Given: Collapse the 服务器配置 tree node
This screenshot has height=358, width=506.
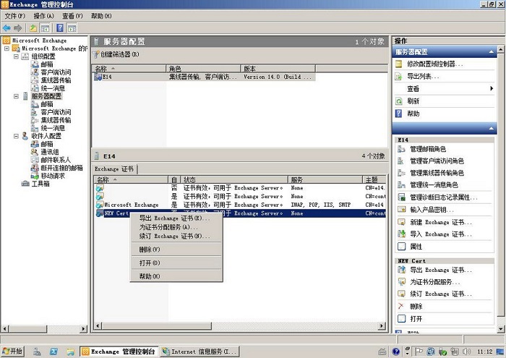Looking at the screenshot, I should [16, 96].
